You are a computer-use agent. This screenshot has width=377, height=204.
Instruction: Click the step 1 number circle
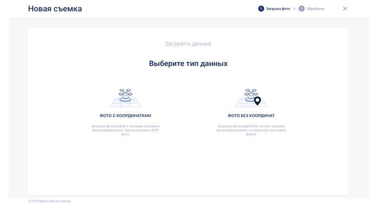(x=261, y=9)
